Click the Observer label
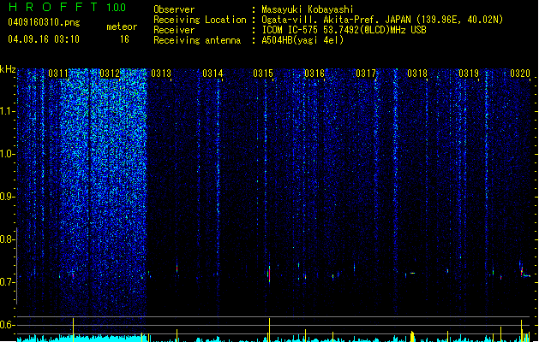Viewport: 539px width, 342px height. 174,9
